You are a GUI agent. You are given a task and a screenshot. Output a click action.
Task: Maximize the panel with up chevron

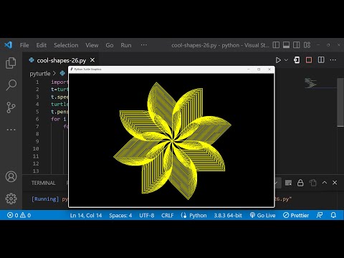pyautogui.click(x=325, y=183)
